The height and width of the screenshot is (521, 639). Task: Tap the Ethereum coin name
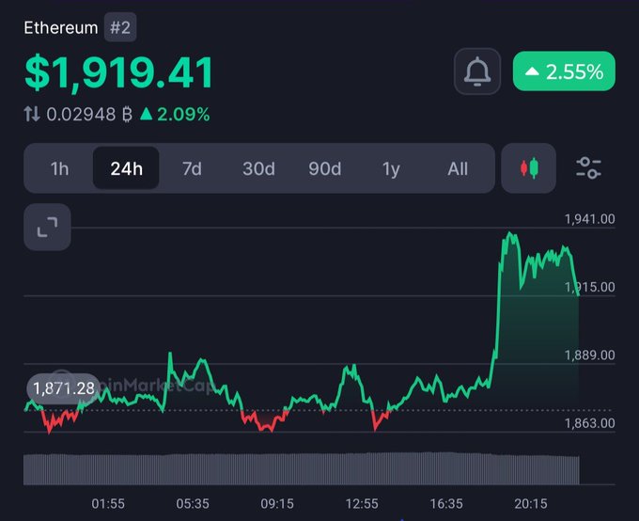click(x=61, y=28)
